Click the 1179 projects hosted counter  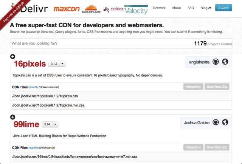coord(213,43)
